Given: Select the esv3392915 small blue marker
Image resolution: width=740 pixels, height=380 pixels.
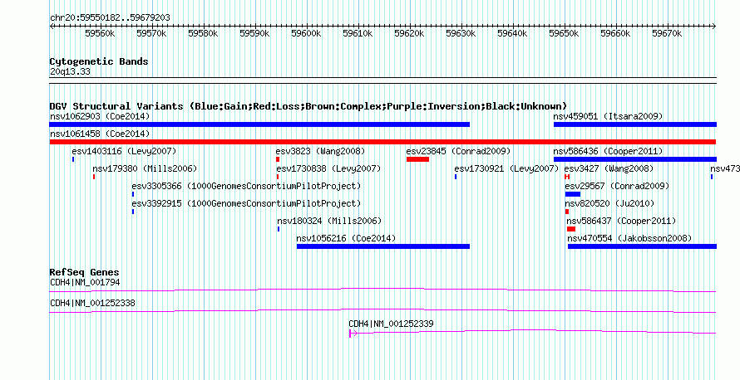Looking at the screenshot, I should click(x=133, y=212).
